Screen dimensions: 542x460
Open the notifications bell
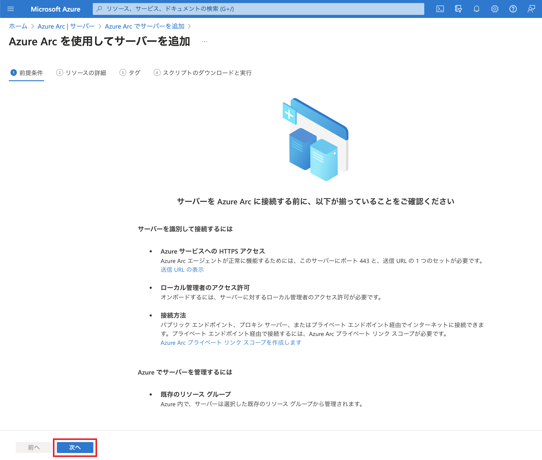(477, 9)
